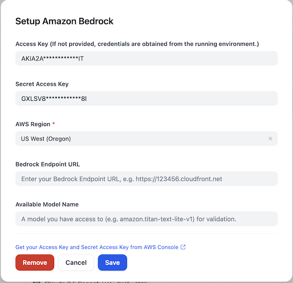Clear the selected AWS Region with X icon

[x=270, y=139]
